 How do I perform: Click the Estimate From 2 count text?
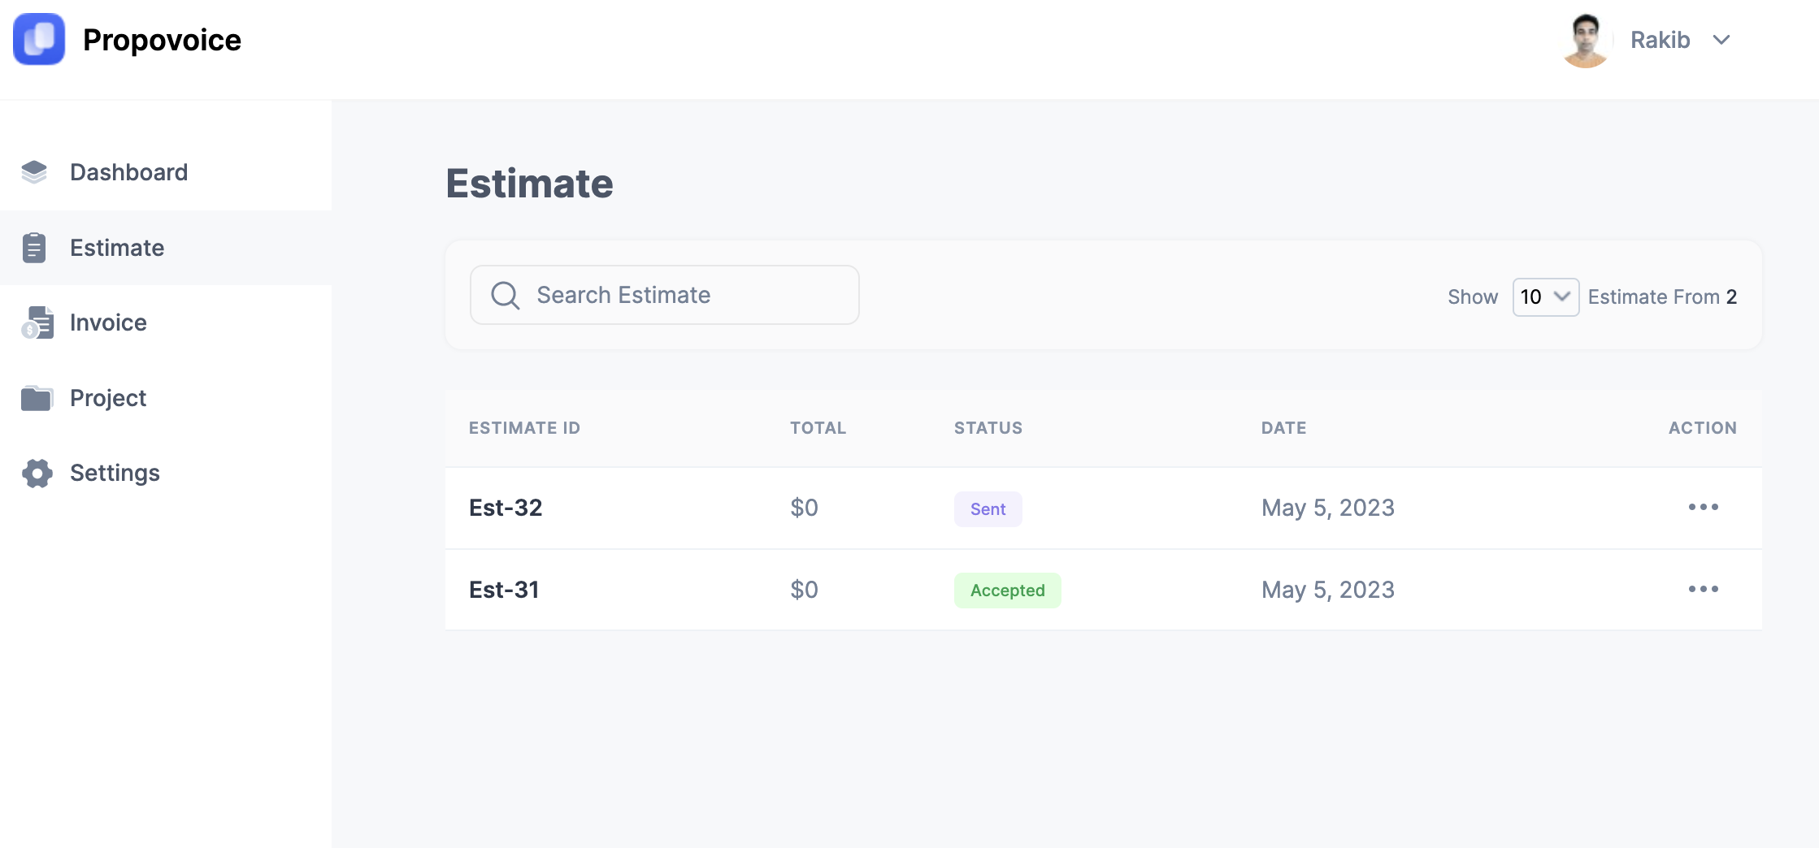[x=1662, y=296]
